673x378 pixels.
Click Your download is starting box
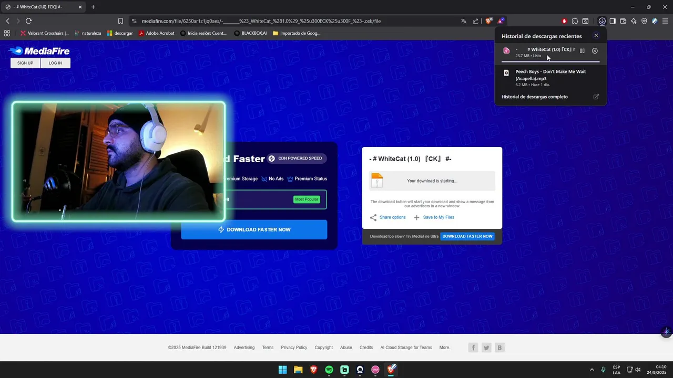pos(432,181)
